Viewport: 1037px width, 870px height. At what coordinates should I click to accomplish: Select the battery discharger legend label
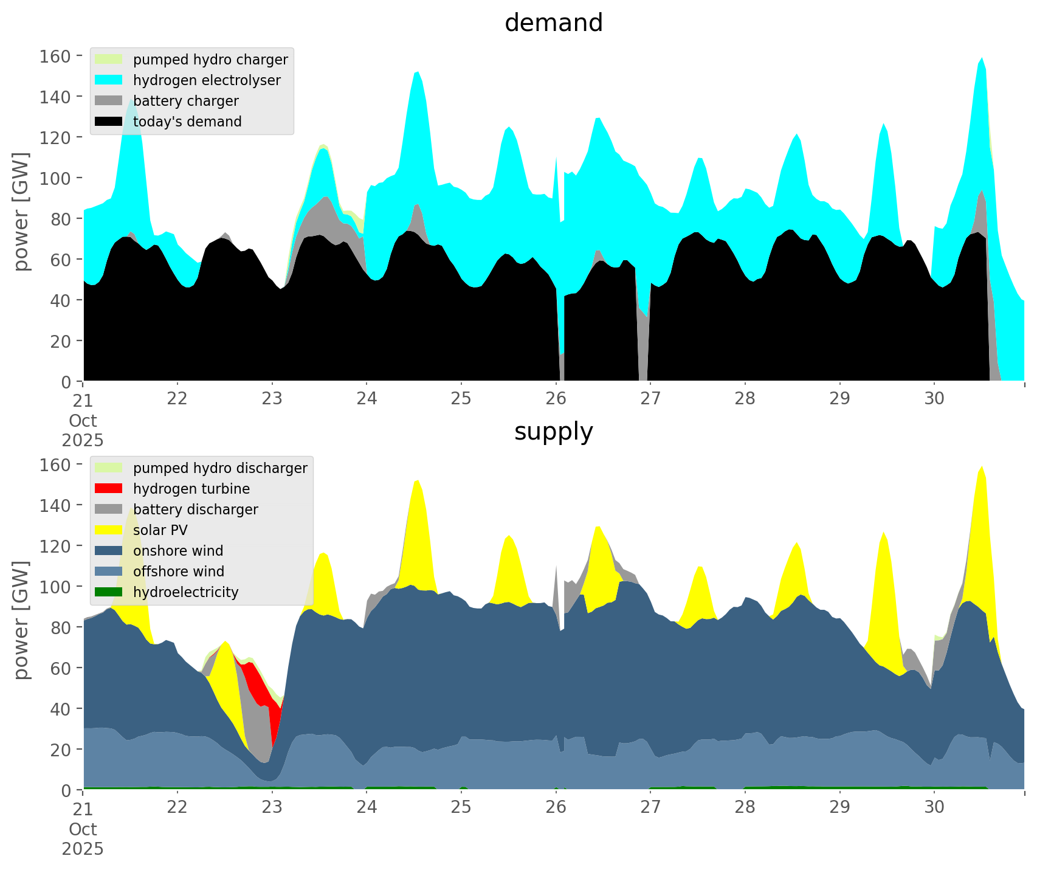[195, 509]
